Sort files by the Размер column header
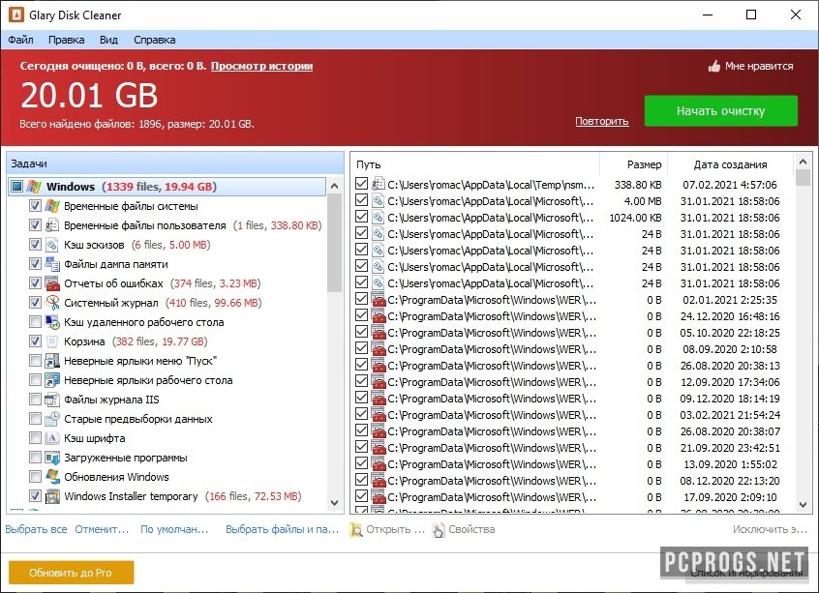This screenshot has height=593, width=819. point(633,164)
